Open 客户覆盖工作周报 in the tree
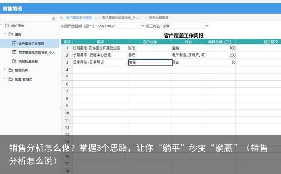Image resolution: width=281 pixels, height=174 pixels. coord(29,43)
